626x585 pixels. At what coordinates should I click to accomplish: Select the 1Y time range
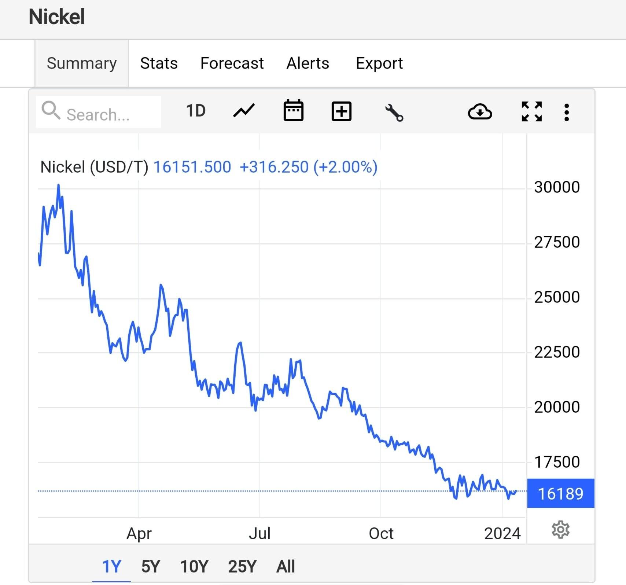click(x=111, y=567)
